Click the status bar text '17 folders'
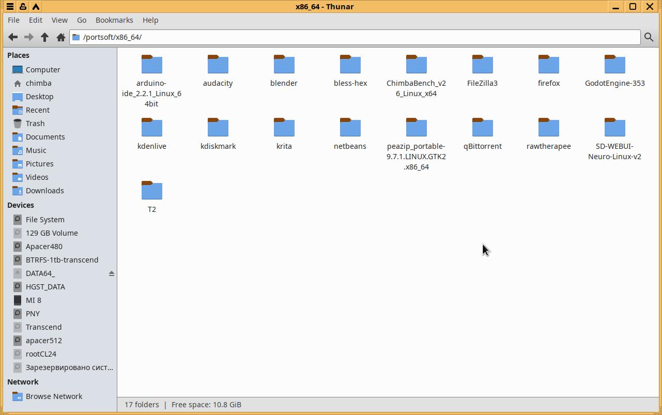 point(142,405)
